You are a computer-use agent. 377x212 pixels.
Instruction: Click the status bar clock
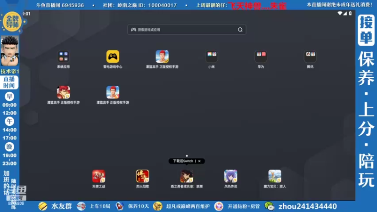(x=26, y=14)
